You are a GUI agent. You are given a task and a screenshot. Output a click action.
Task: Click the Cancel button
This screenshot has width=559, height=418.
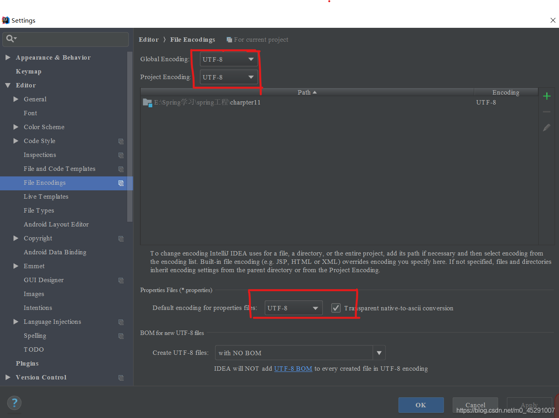(475, 405)
